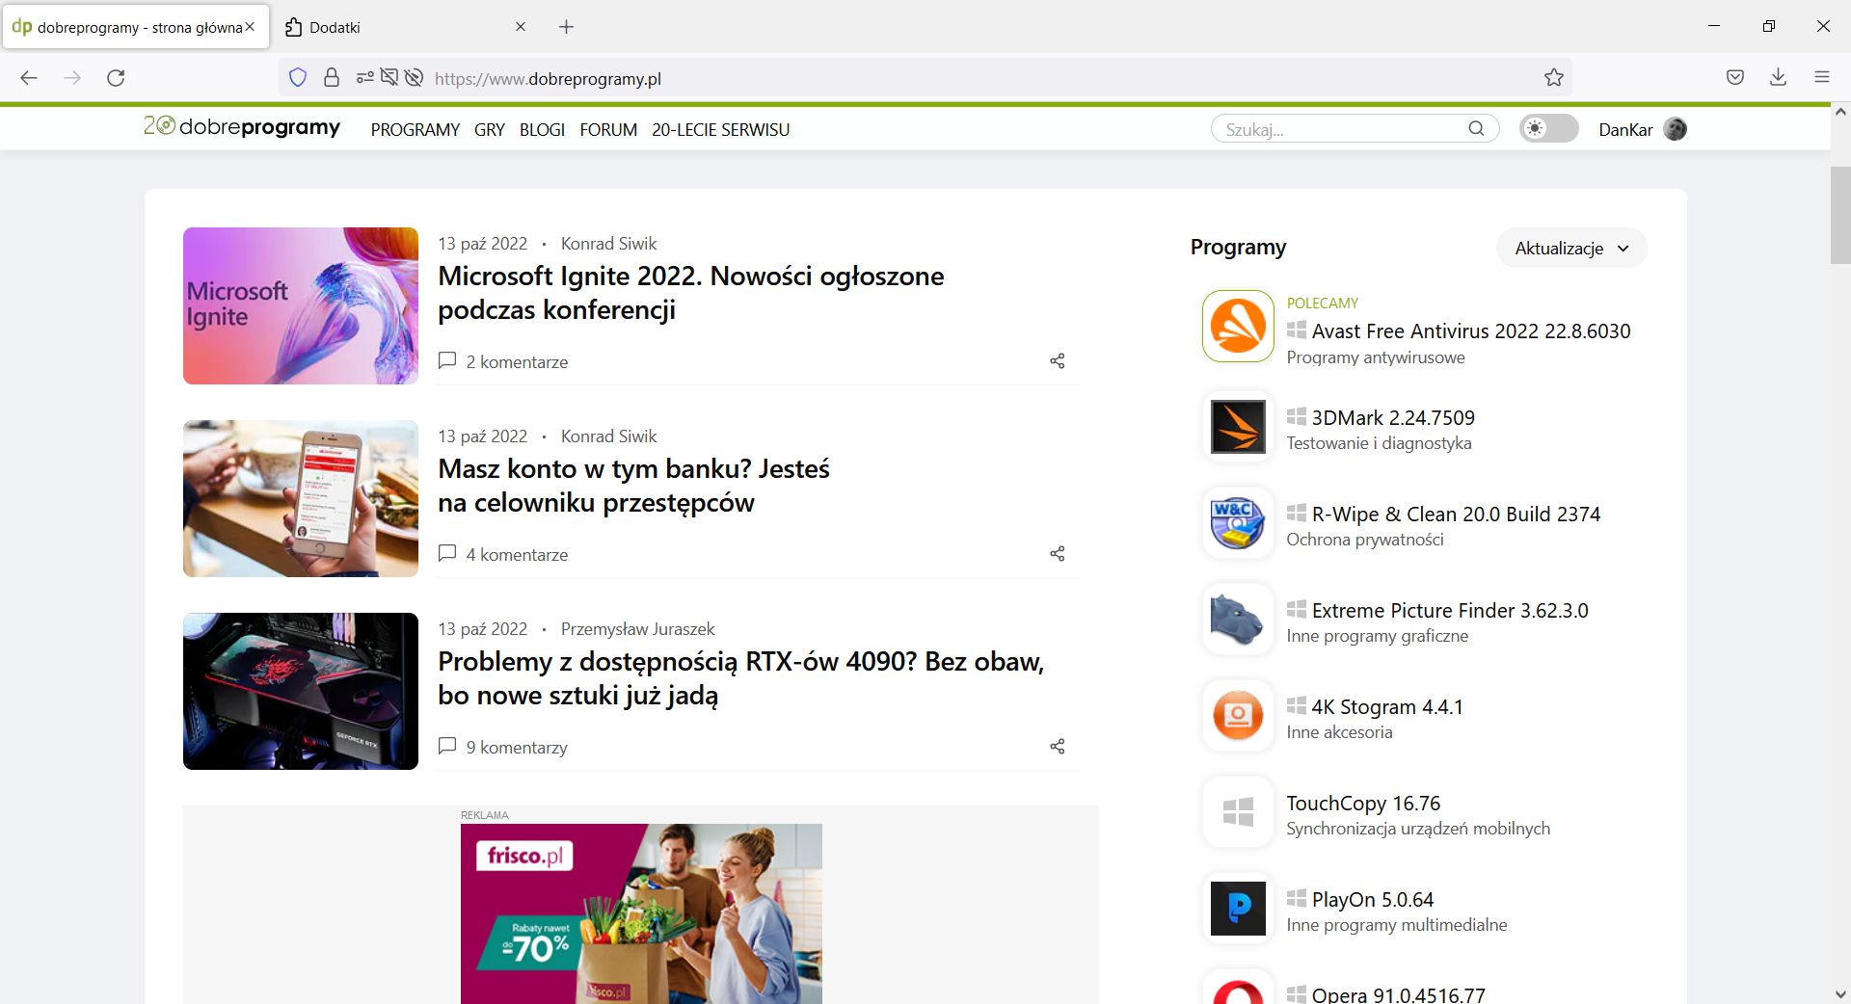The width and height of the screenshot is (1851, 1004).
Task: Click the search magnifier icon
Action: click(1476, 128)
